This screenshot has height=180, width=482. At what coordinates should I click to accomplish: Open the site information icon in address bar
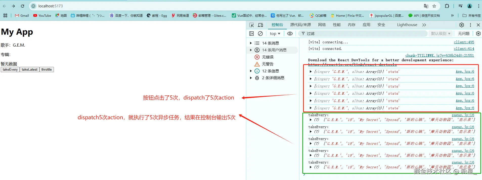pos(33,6)
